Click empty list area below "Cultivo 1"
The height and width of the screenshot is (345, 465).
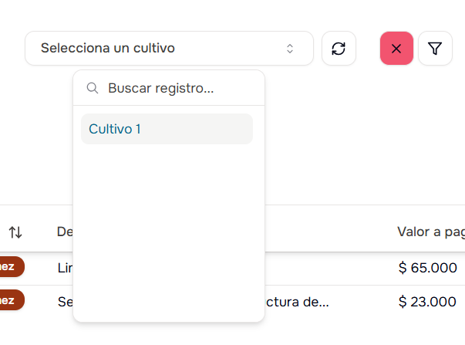(x=168, y=224)
